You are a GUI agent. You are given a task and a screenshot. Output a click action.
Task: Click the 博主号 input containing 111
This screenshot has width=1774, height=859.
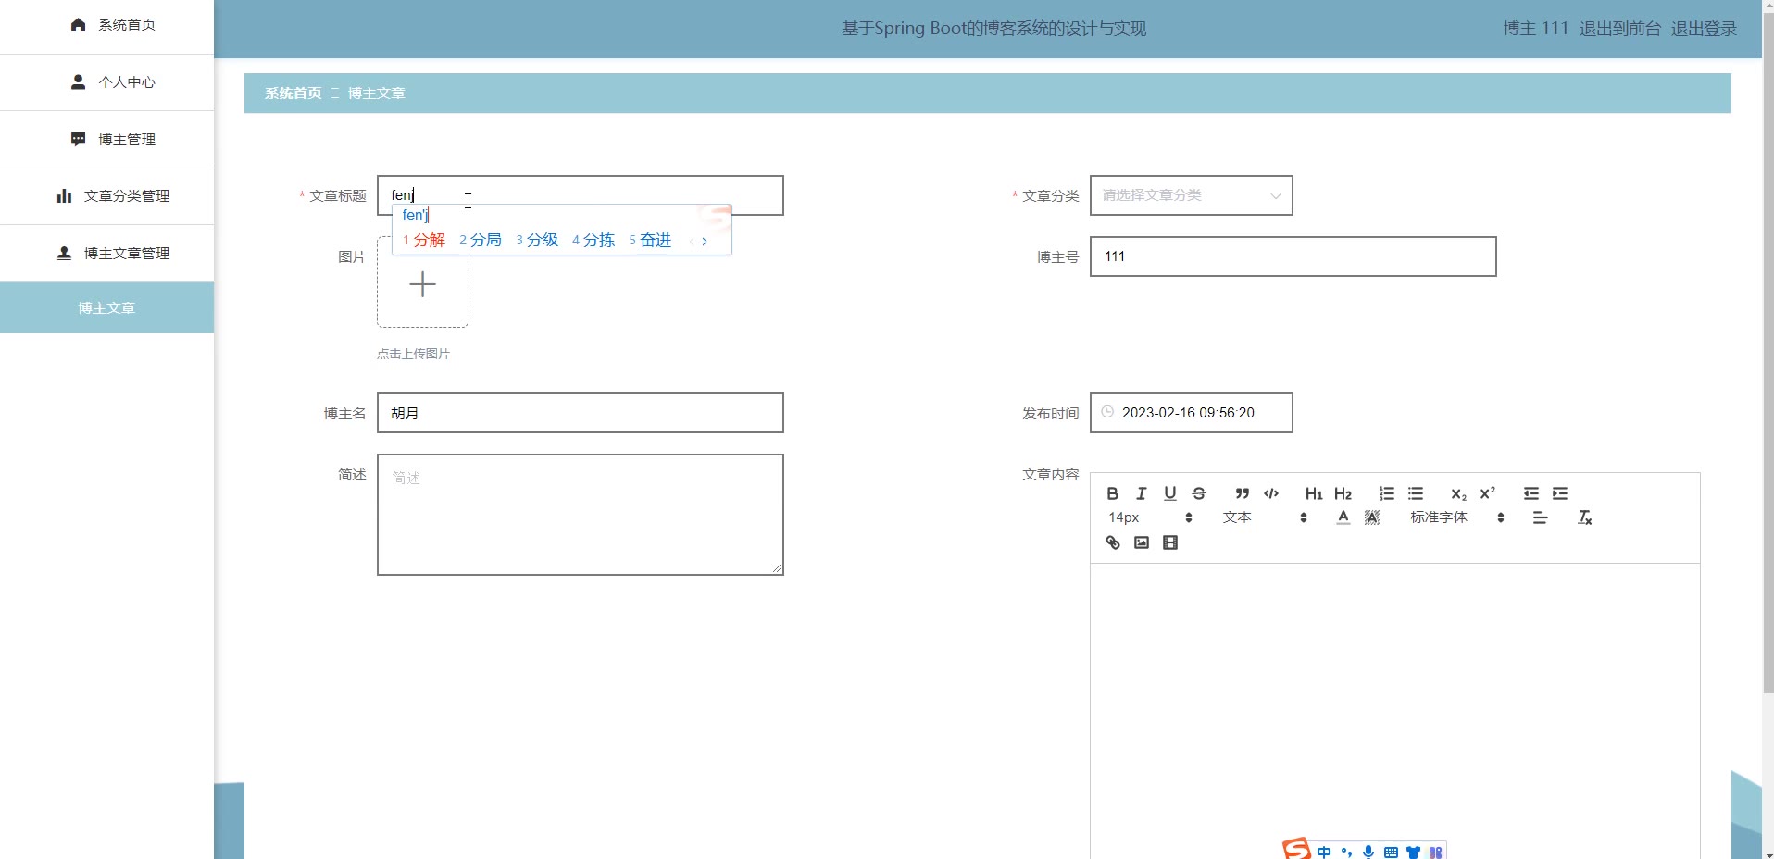1293,256
